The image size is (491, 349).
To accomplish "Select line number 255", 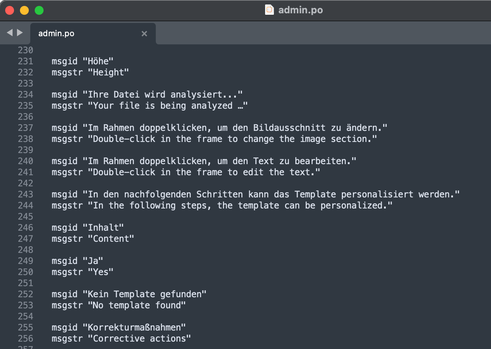I will coord(25,327).
